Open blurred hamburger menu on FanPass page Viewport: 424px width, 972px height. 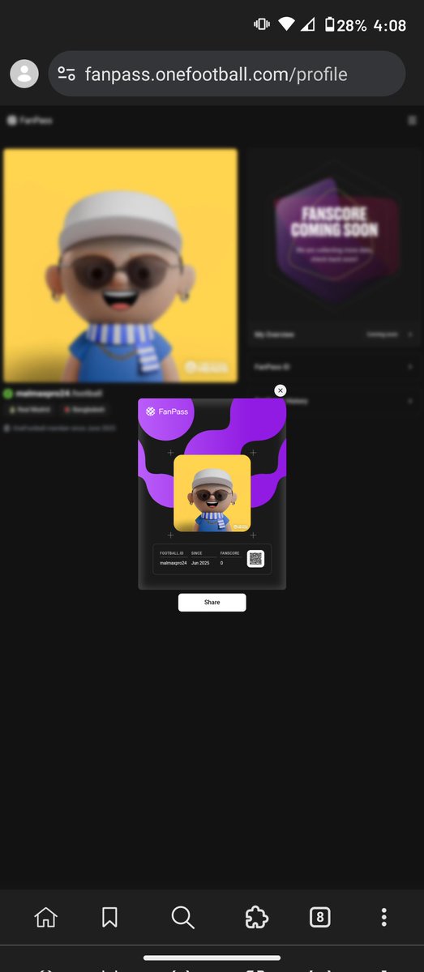[412, 121]
